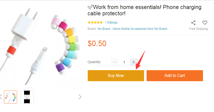This screenshot has height=112, width=214.
Task: Open the 1 Ratings link
Action: point(111,23)
